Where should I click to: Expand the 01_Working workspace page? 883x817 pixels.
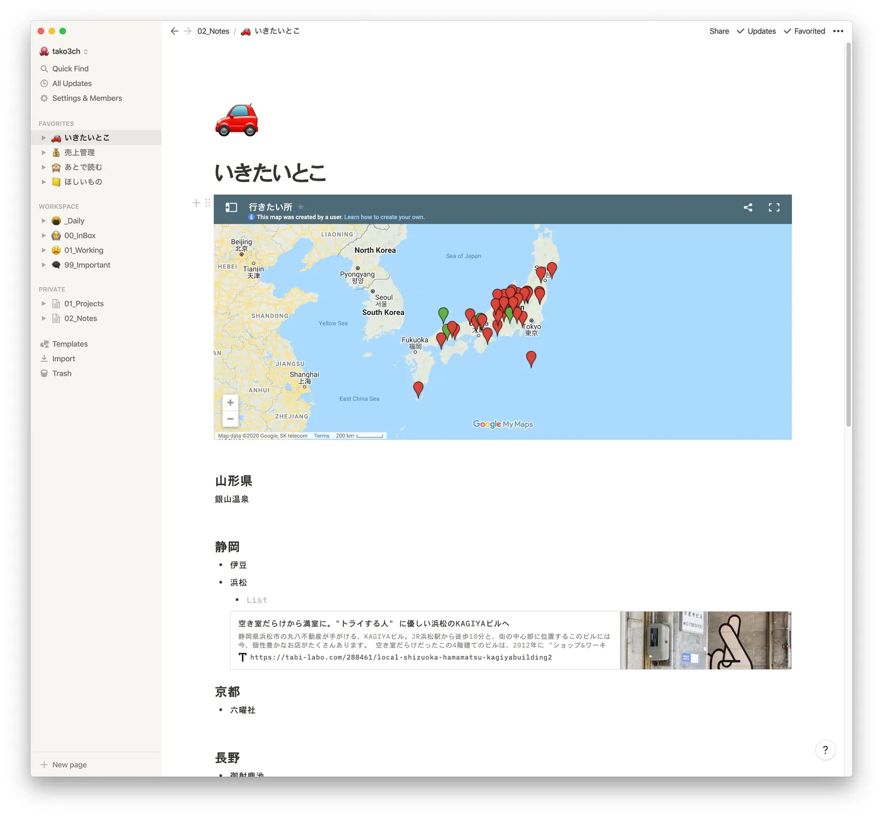click(44, 250)
